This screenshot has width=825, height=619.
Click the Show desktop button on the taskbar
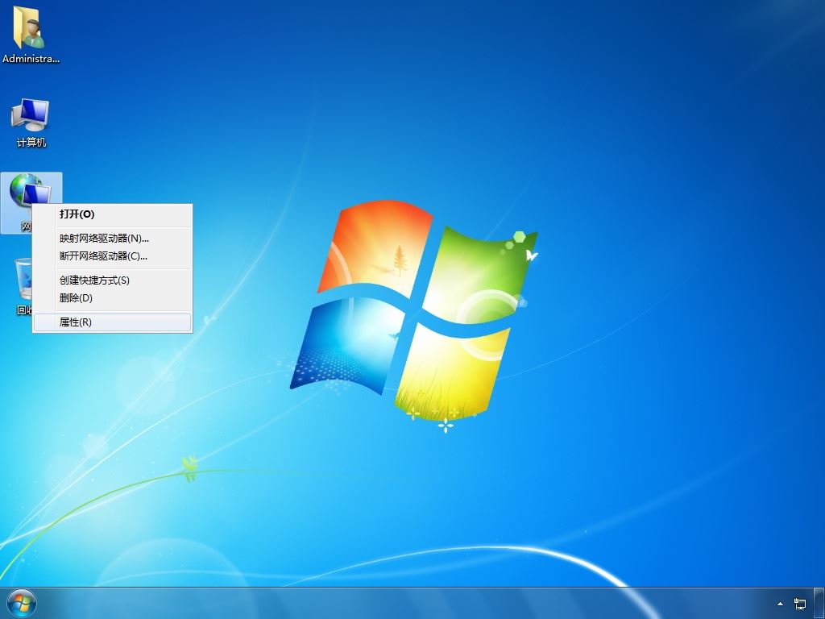click(x=819, y=603)
